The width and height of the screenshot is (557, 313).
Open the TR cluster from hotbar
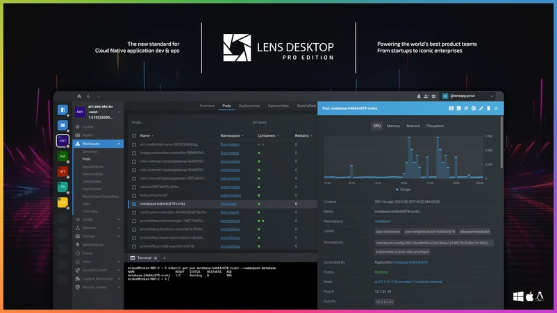click(x=63, y=187)
